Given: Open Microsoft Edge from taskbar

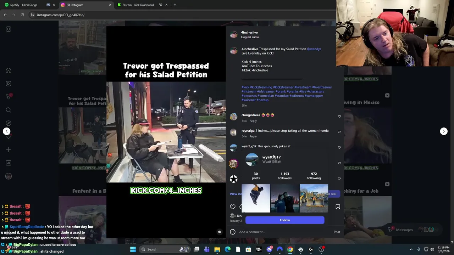Looking at the screenshot, I should 228,249.
